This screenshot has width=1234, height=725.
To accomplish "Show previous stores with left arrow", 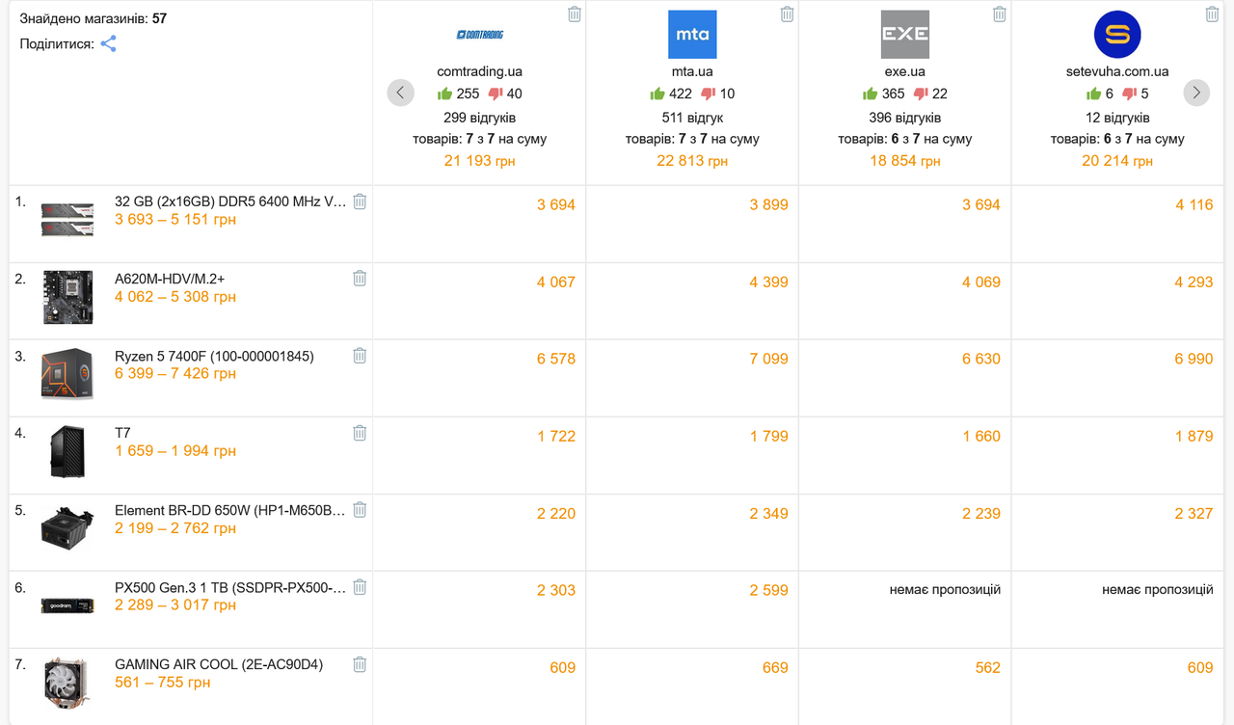I will pos(401,93).
